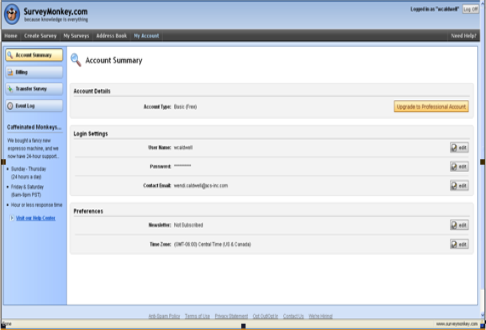Click Upgrade to Professional Account button

pyautogui.click(x=430, y=107)
